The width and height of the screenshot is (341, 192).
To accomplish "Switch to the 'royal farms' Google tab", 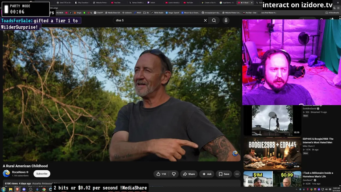I will pos(227,3).
